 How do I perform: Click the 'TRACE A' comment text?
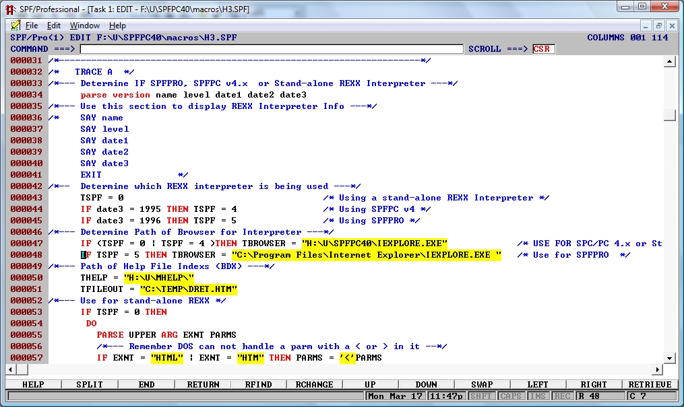[94, 72]
